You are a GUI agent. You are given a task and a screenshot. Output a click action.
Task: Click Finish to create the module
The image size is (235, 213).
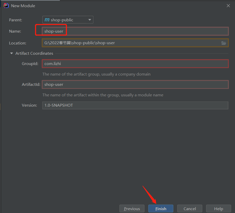pos(161,209)
